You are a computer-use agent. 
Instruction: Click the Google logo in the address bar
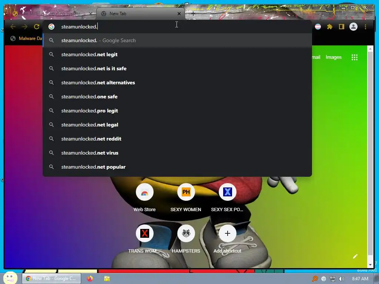click(51, 27)
